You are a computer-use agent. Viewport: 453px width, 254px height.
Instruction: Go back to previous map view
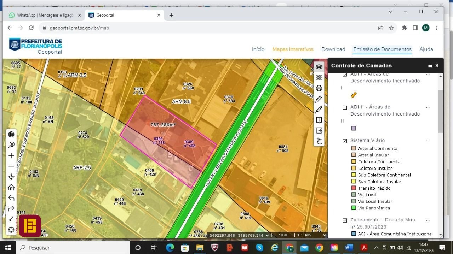click(11, 198)
